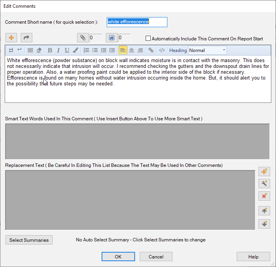Click the orange plus insert button

[11, 38]
